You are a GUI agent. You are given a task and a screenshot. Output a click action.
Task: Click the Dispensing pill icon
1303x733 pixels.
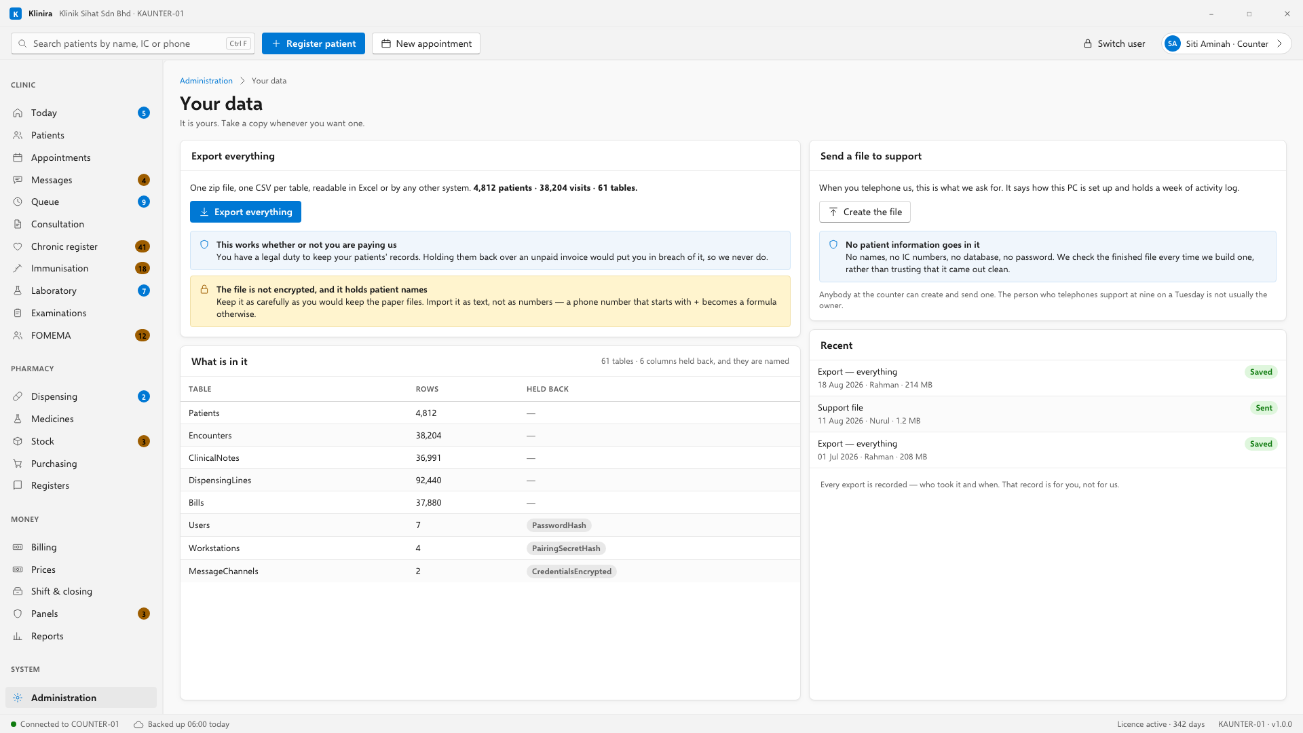(x=18, y=396)
